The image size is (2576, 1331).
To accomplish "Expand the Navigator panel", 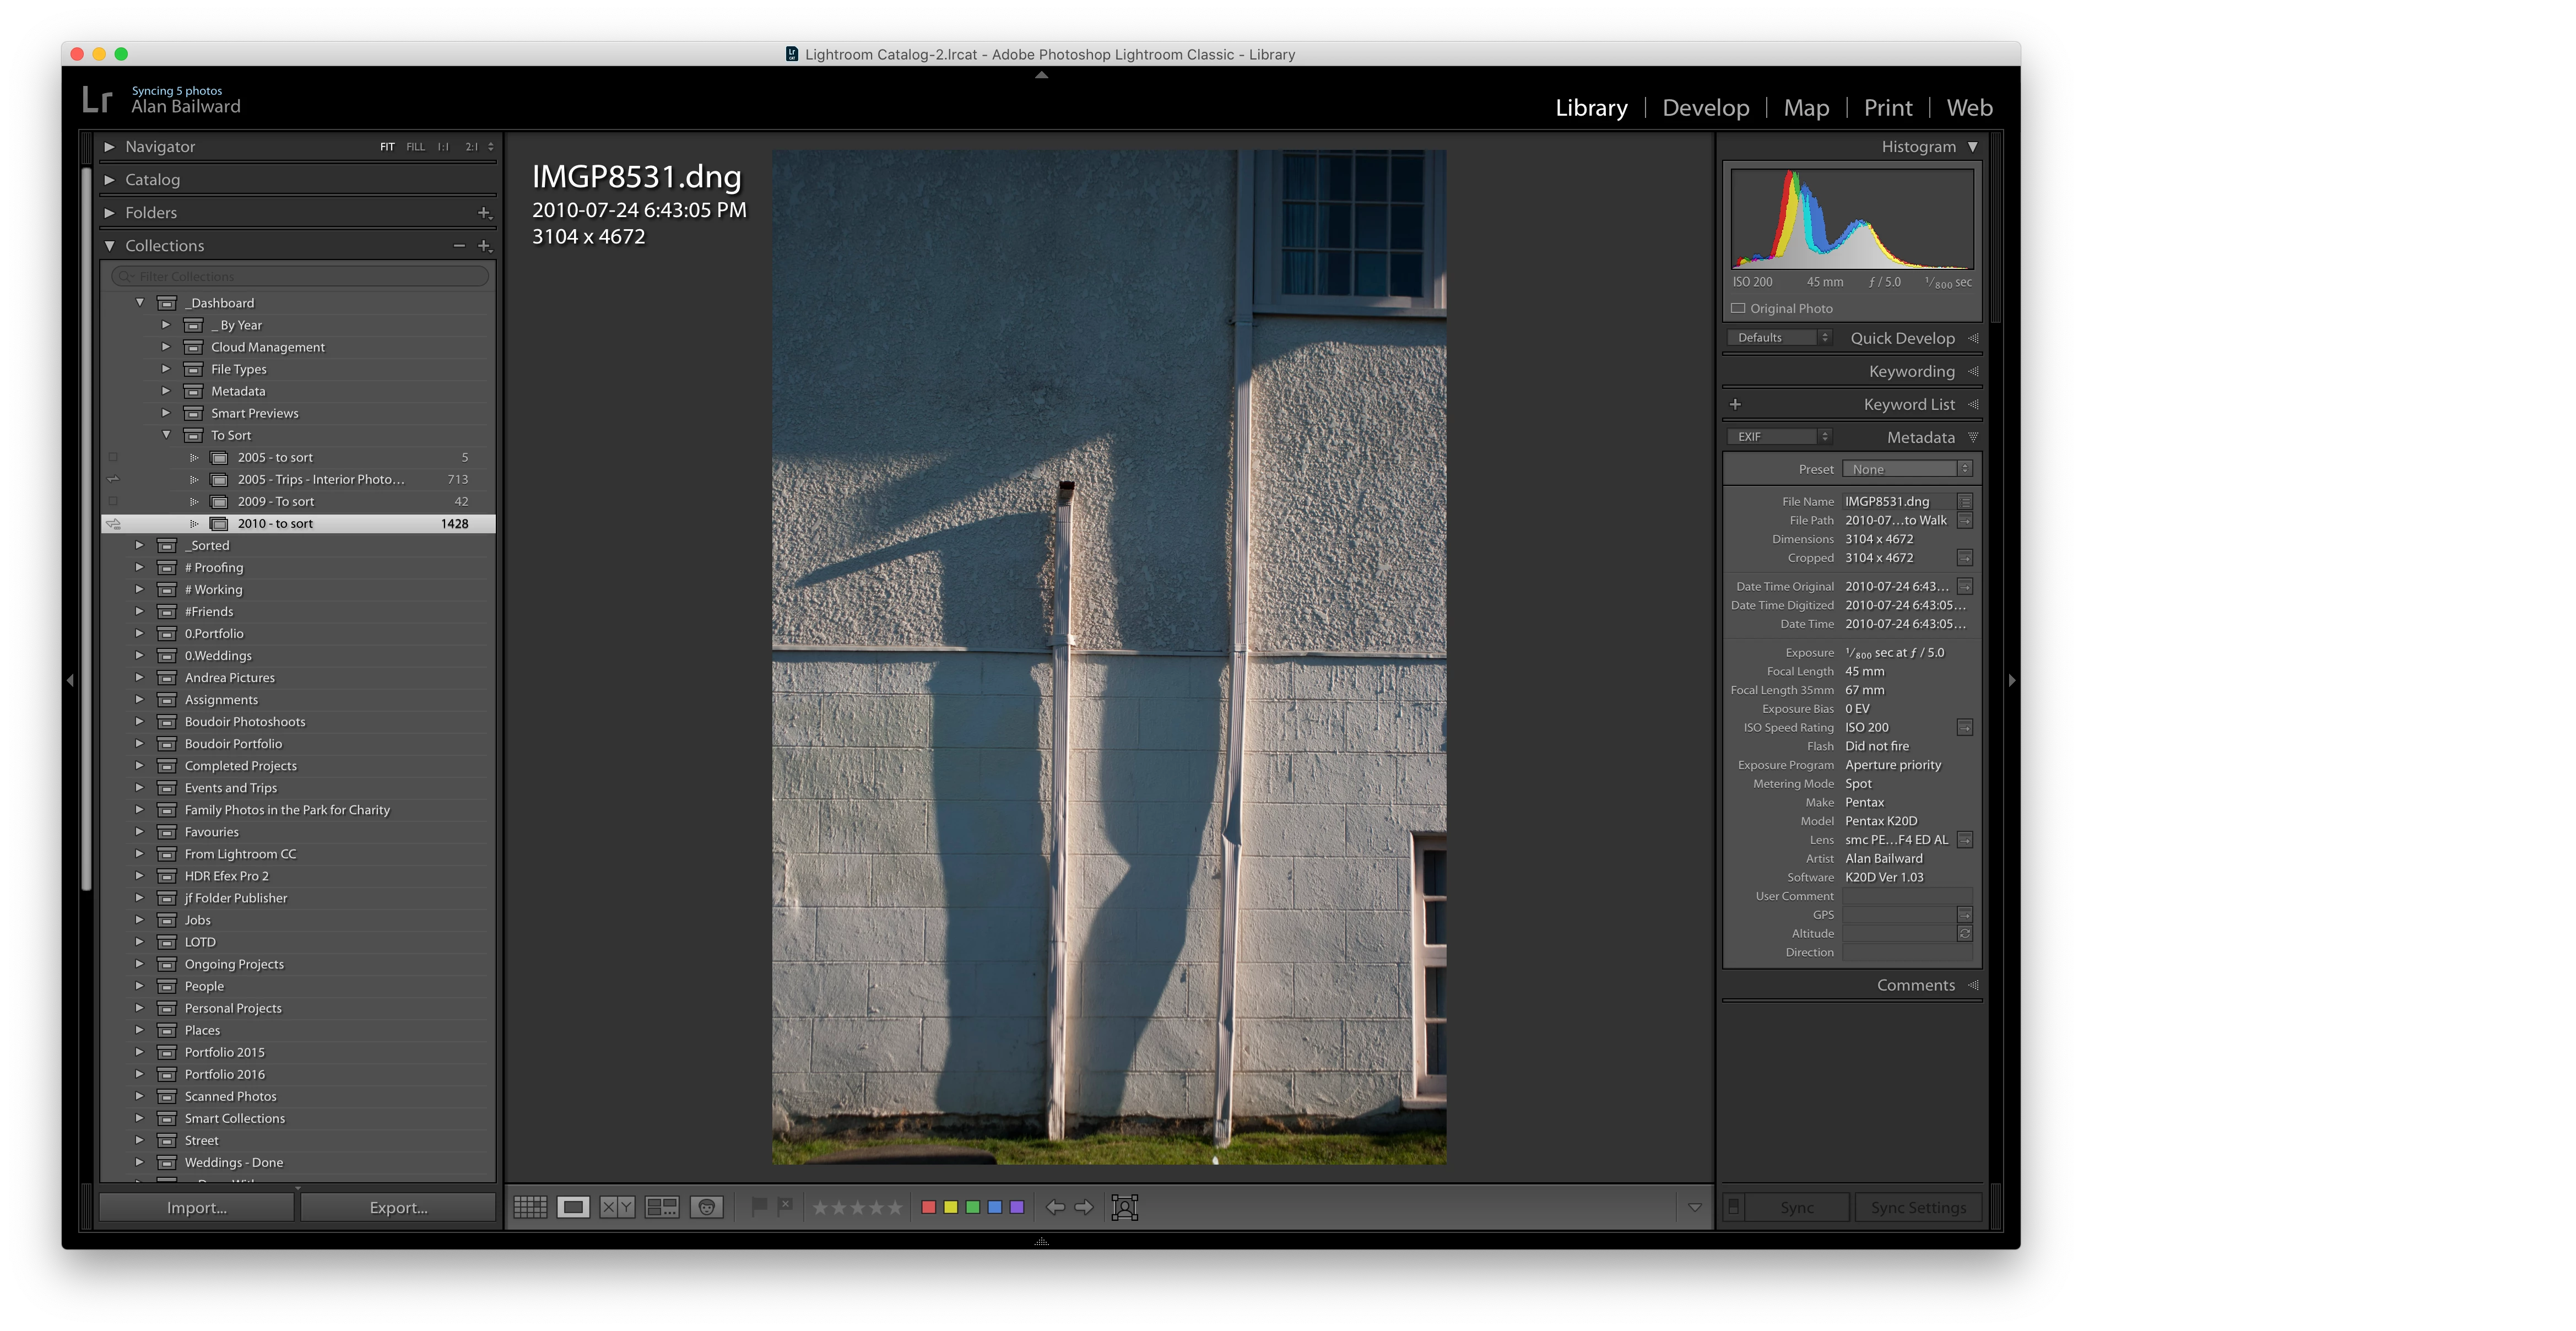I will 109,146.
